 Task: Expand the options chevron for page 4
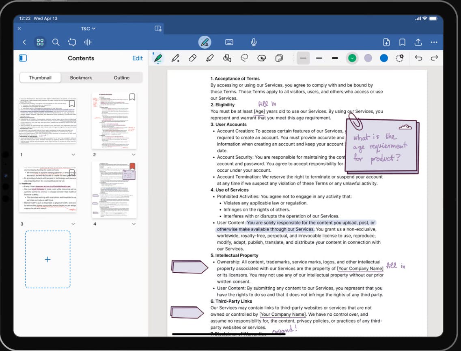(x=134, y=224)
